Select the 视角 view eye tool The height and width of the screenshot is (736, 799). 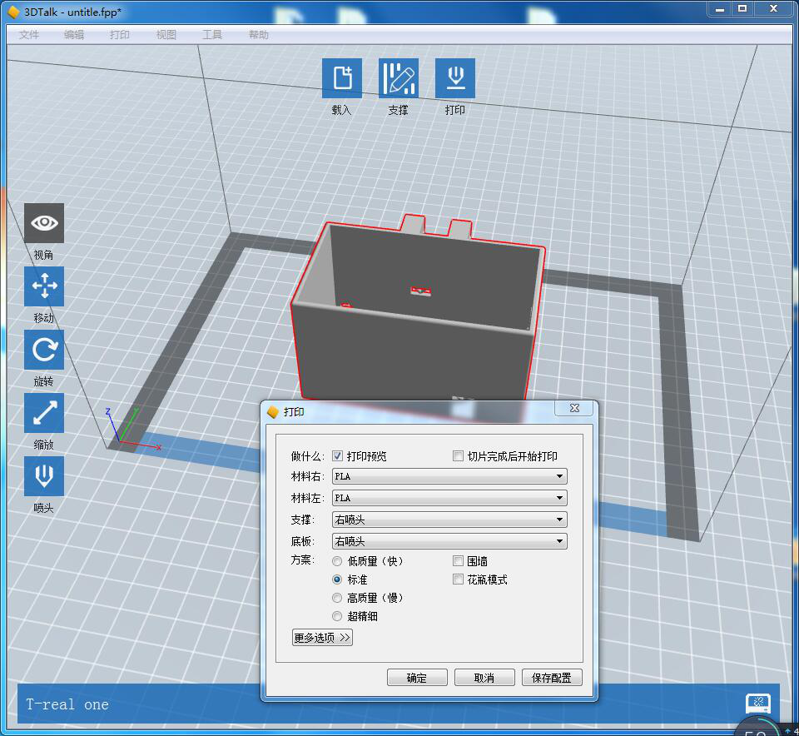[x=44, y=223]
